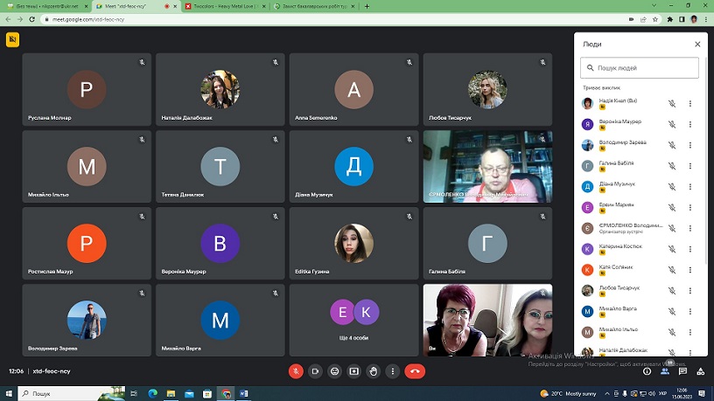Click the 'Ще 4 особи' tile
This screenshot has width=714, height=401.
coord(353,320)
